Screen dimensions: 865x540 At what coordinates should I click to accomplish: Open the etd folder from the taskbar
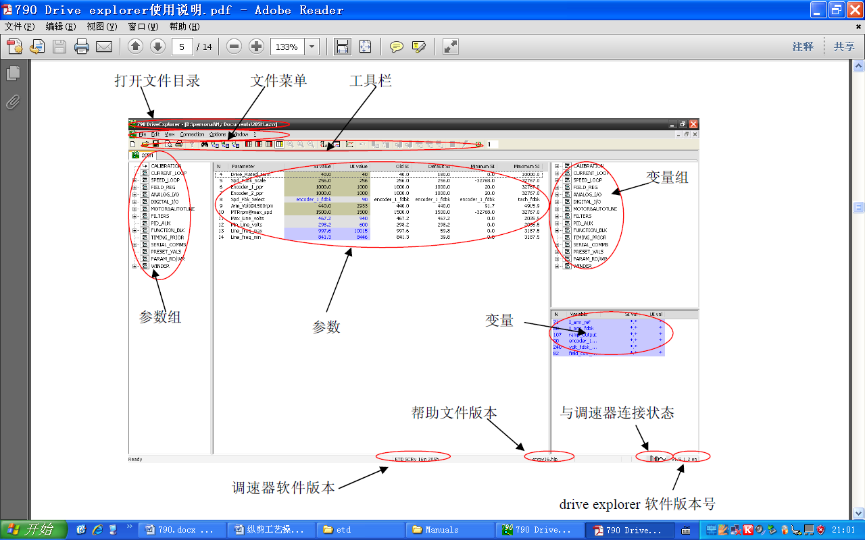click(360, 530)
